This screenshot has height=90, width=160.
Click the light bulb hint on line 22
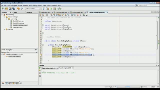click(41, 55)
